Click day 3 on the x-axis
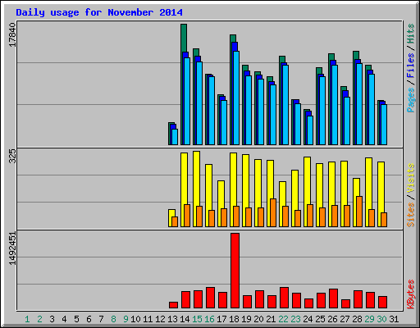This screenshot has height=328, width=420. coord(52,319)
